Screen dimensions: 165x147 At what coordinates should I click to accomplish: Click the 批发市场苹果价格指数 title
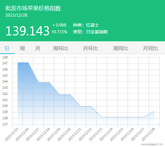[33, 8]
